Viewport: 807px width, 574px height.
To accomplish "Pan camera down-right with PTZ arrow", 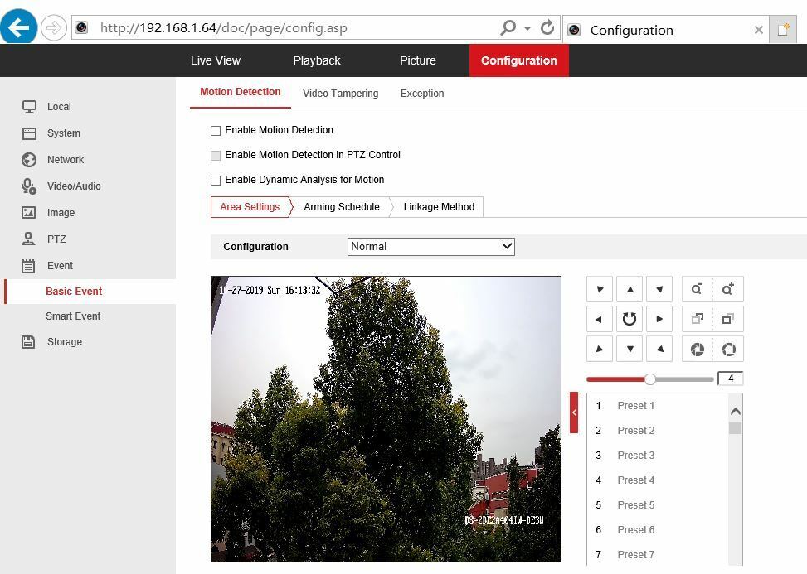I will click(x=660, y=349).
